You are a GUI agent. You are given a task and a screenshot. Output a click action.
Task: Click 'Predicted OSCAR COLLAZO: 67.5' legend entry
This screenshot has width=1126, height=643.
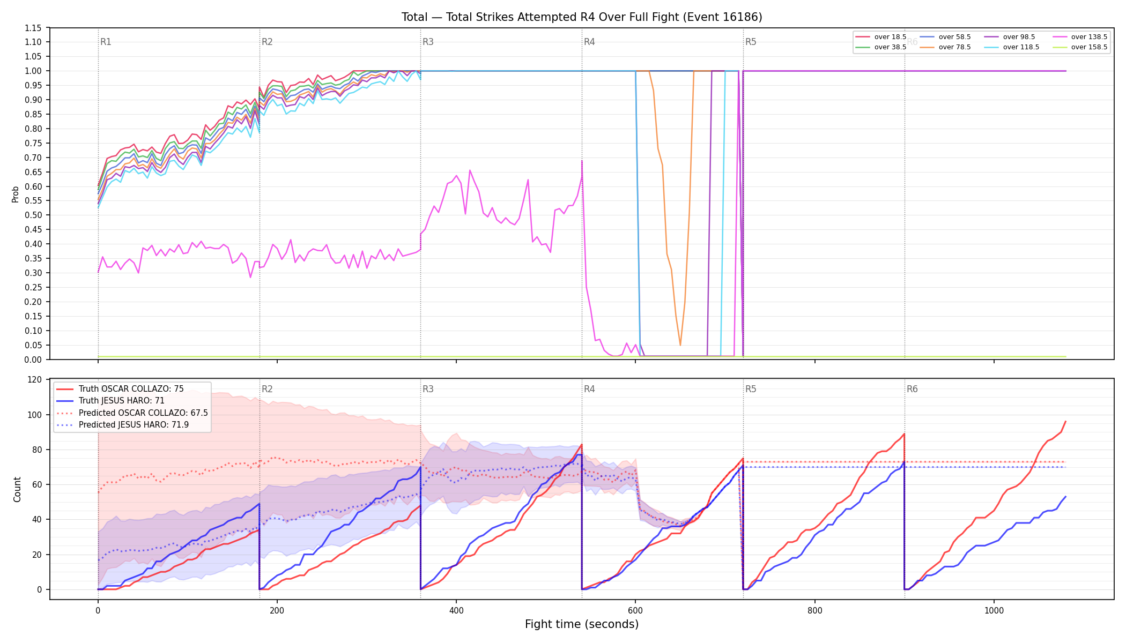143,413
